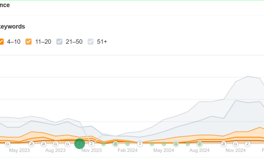Open the 'a' marker just left of Aug 2023
This screenshot has width=264, height=158.
43,144
